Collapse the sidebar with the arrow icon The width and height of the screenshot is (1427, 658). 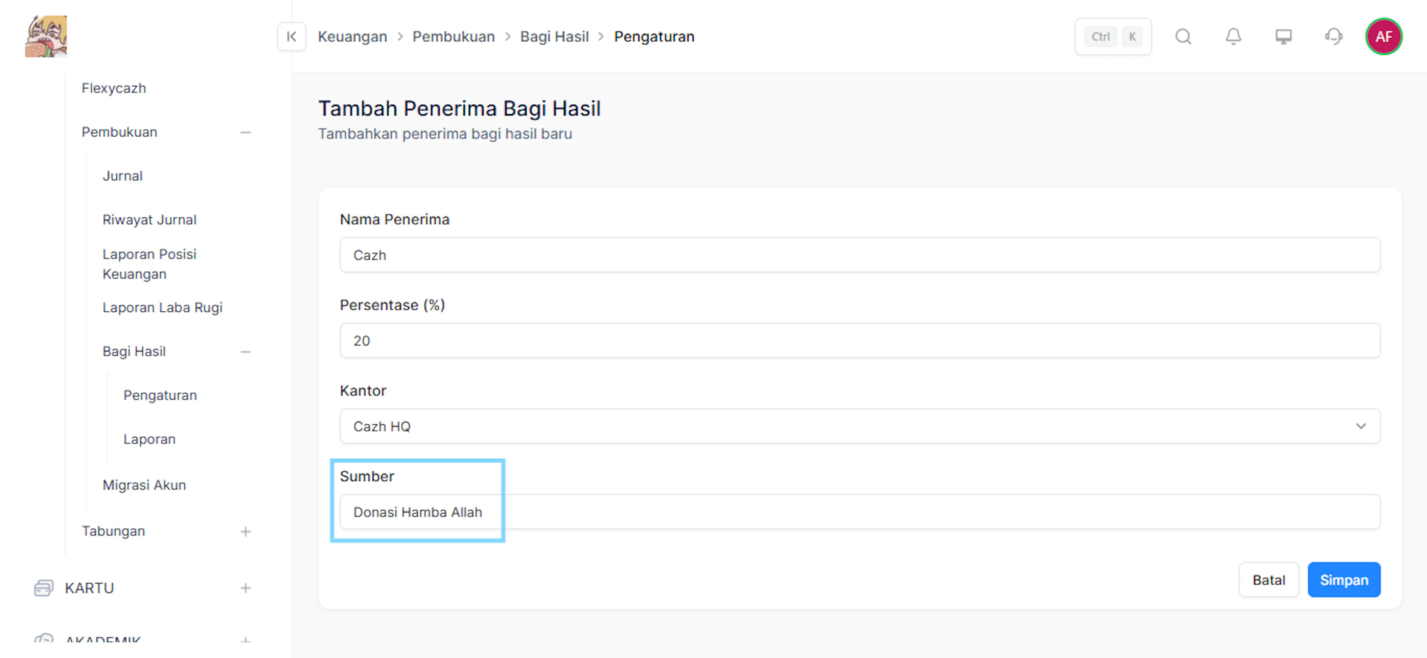[291, 36]
